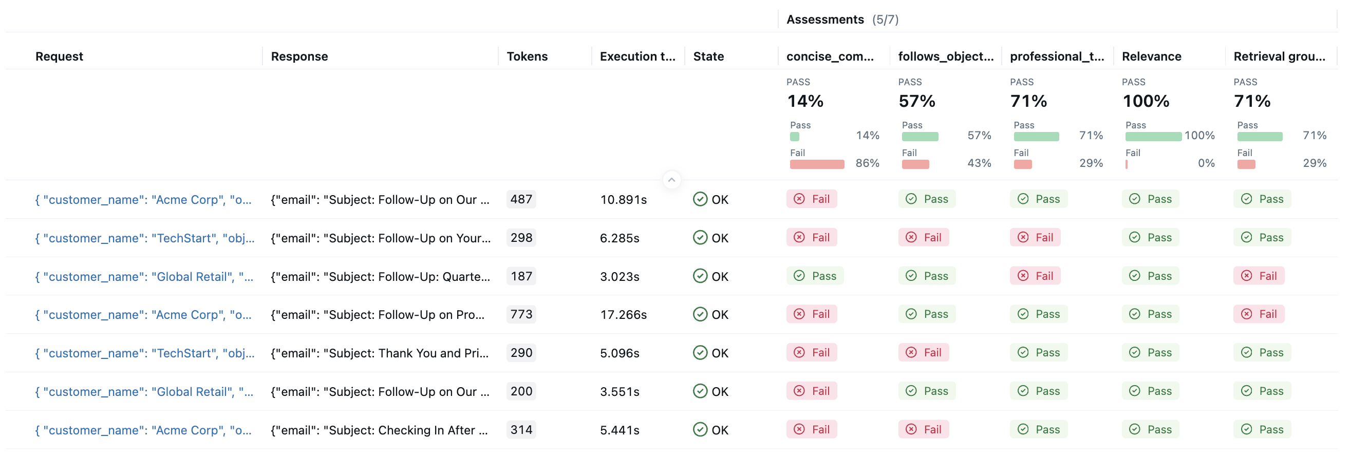Click the Execution time column header

[x=638, y=56]
